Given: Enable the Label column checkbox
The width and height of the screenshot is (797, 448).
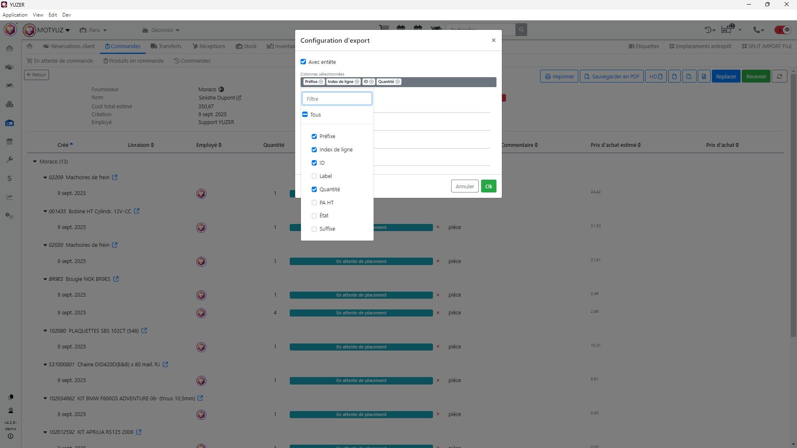Looking at the screenshot, I should [x=314, y=176].
